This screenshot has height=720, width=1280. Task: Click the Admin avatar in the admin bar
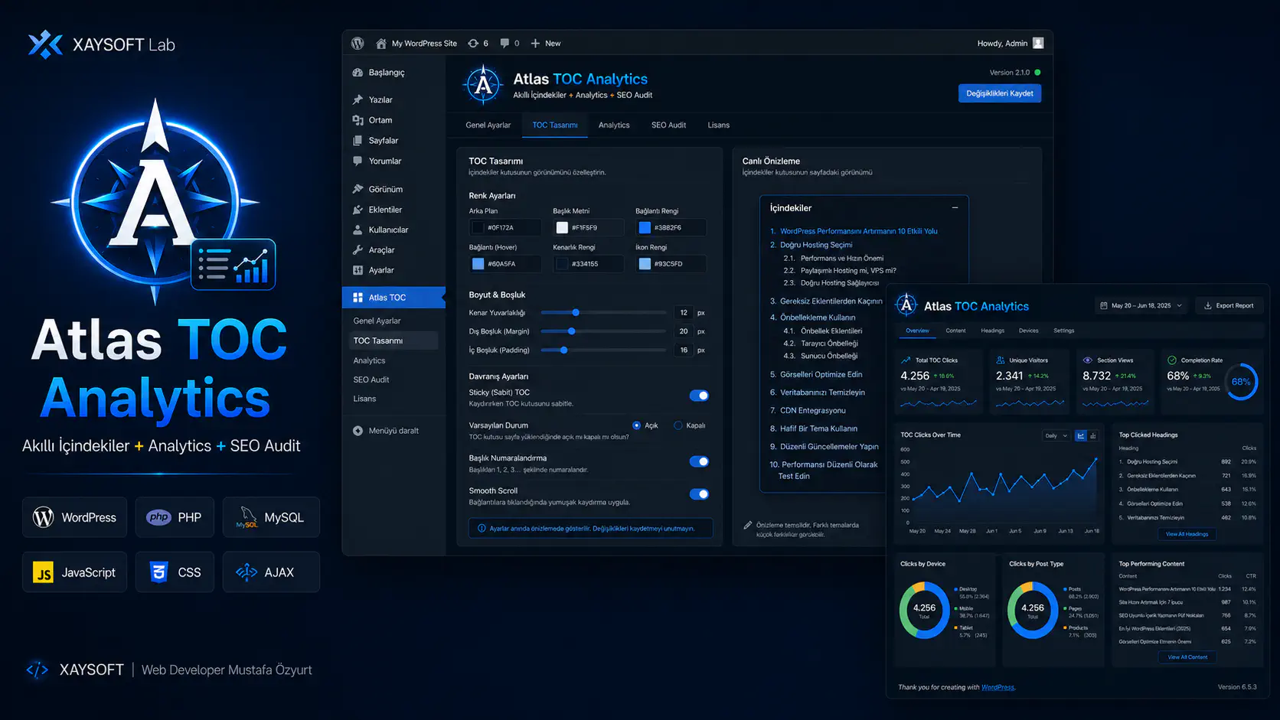pos(1038,43)
